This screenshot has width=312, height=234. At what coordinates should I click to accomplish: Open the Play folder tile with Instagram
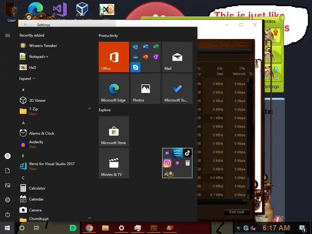(177, 163)
